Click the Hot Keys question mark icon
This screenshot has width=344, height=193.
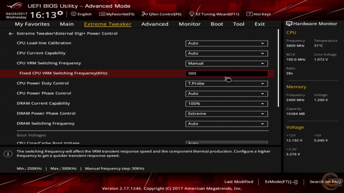click(x=249, y=14)
